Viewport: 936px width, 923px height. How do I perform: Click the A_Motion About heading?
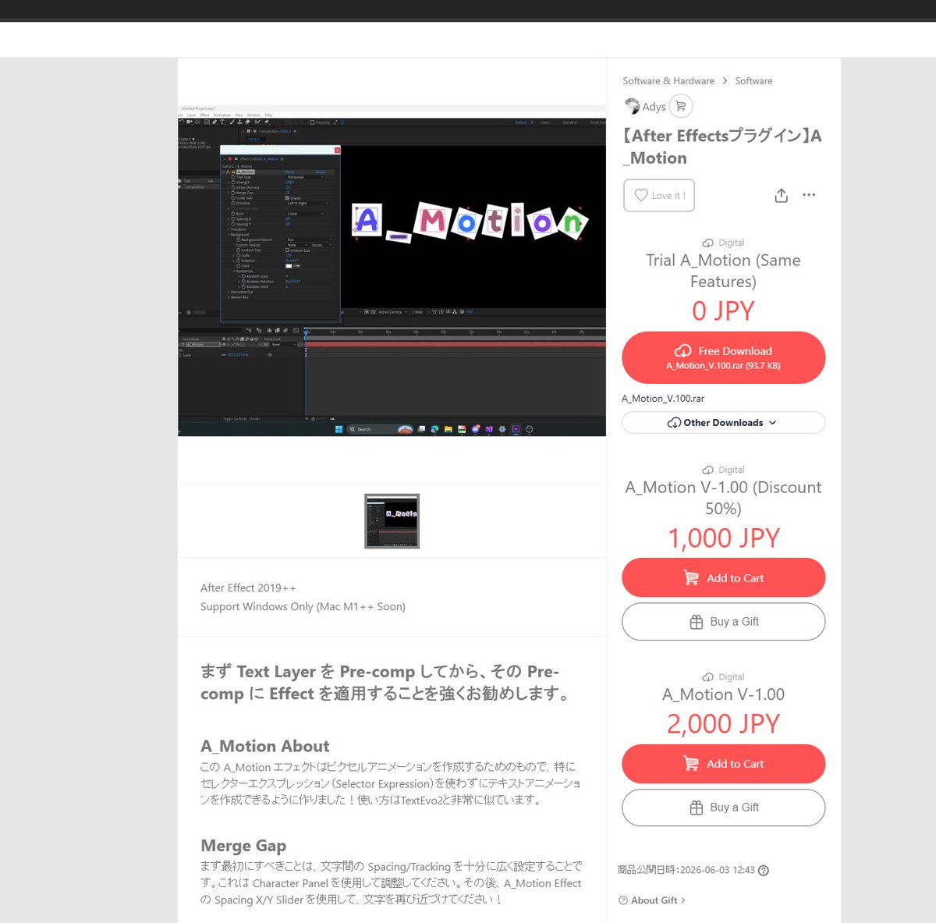tap(264, 746)
